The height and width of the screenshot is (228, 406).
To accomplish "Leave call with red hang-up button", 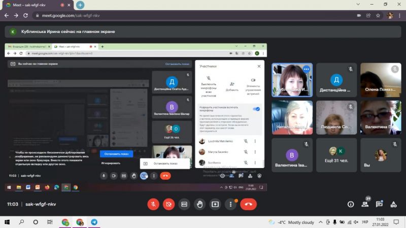I will [248, 204].
